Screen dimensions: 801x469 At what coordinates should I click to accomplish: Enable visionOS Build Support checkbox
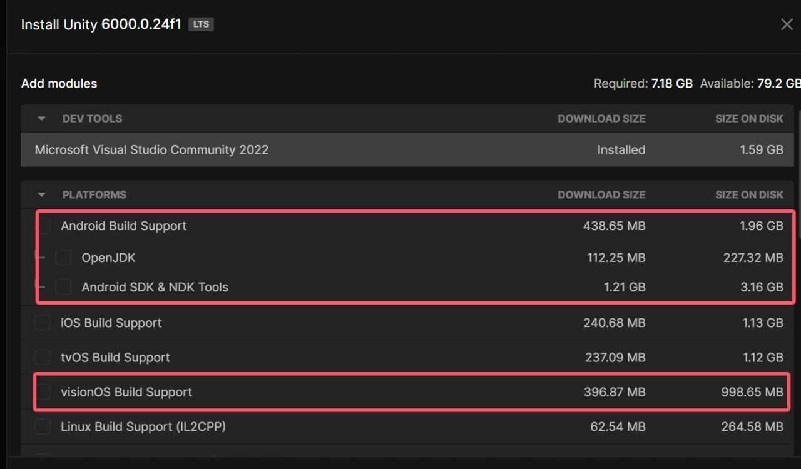(43, 392)
